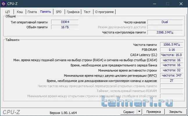Select the 16 ГБ memory size field
This screenshot has width=188, height=116.
[65, 27]
